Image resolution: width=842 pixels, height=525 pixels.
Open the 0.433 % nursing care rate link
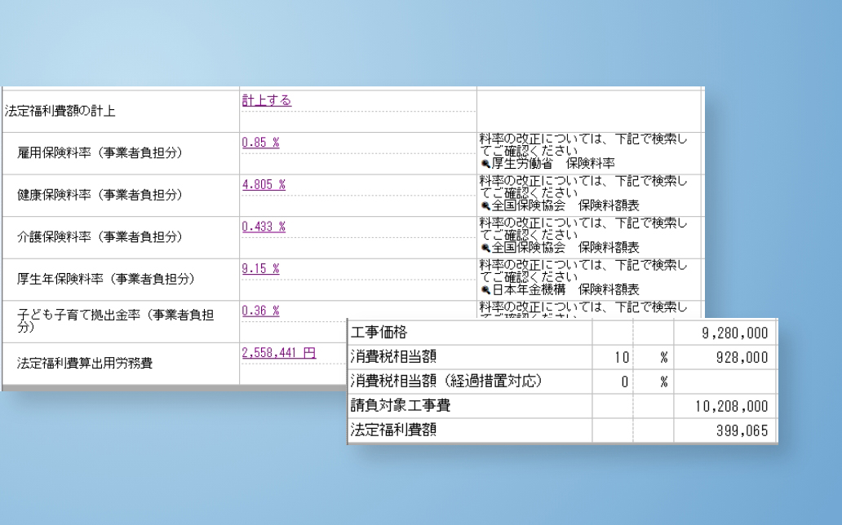coord(264,227)
